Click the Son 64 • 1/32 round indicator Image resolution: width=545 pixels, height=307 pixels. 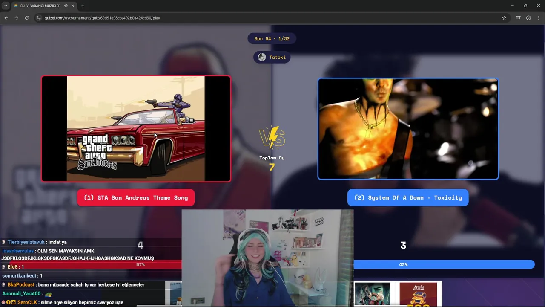[x=272, y=38]
